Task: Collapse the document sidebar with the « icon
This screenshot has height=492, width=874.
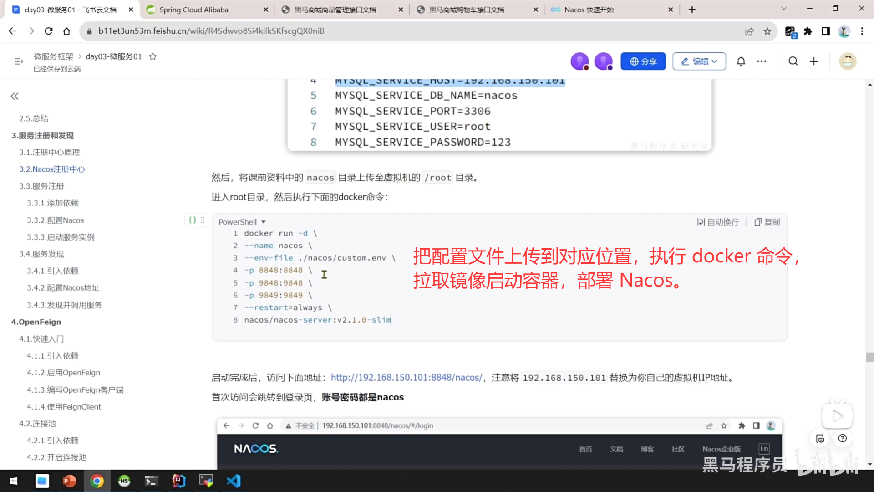Action: tap(14, 96)
